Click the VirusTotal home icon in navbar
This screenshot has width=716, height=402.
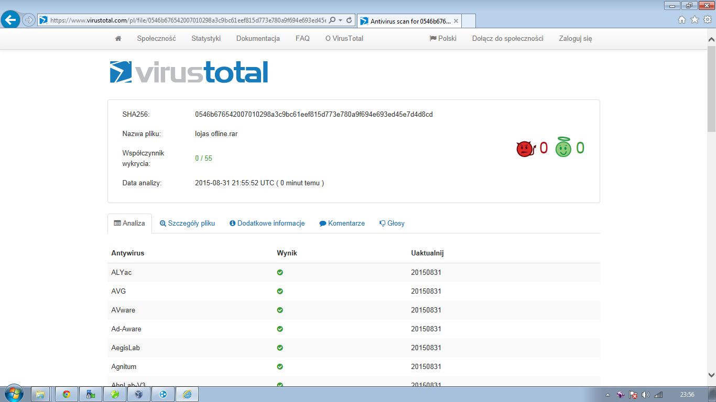[118, 38]
